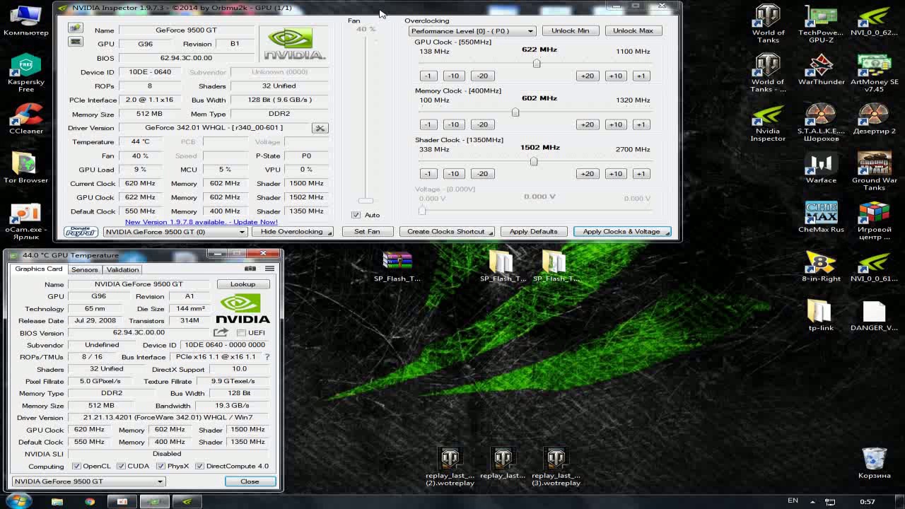Viewport: 905px width, 509px height.
Task: Click GPU Clock slider handle
Action: point(537,63)
